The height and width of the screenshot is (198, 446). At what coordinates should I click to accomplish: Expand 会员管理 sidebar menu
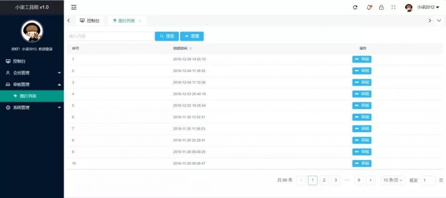(x=32, y=73)
